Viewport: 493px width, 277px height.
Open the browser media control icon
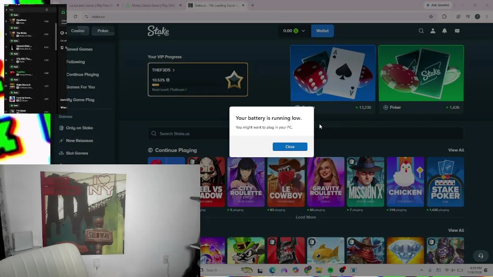point(468,17)
